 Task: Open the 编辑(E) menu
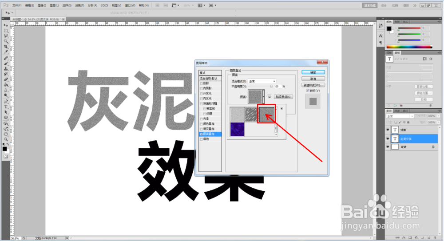pos(29,5)
